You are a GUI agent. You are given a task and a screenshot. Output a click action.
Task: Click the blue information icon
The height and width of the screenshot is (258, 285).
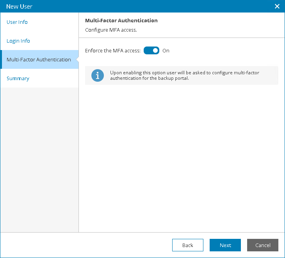coord(98,75)
